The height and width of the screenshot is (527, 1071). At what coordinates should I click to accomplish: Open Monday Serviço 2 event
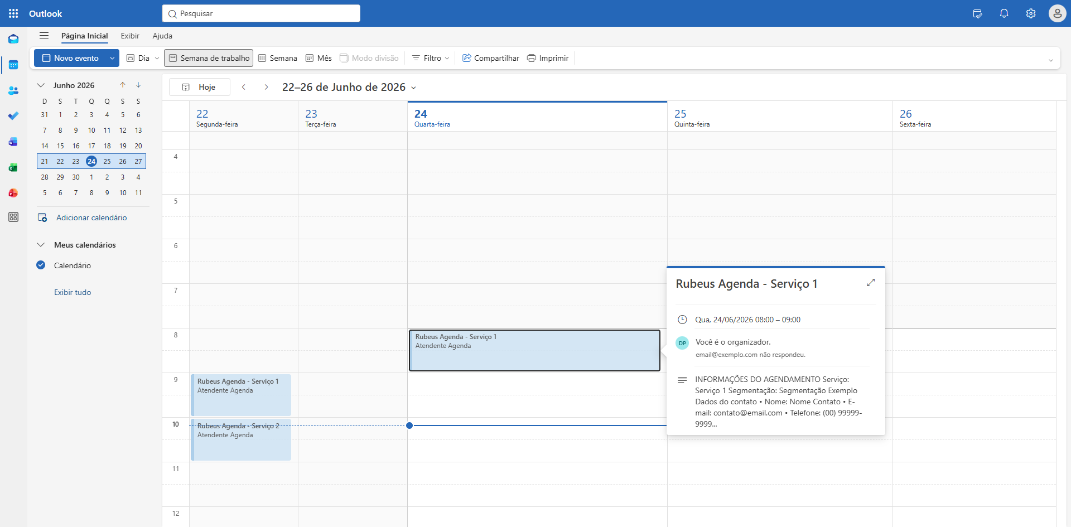point(240,439)
